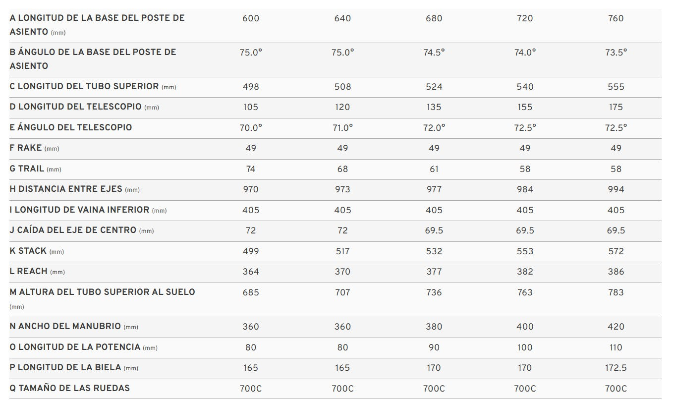The image size is (673, 400).
Task: Click the G Trail row label
Action: (35, 169)
